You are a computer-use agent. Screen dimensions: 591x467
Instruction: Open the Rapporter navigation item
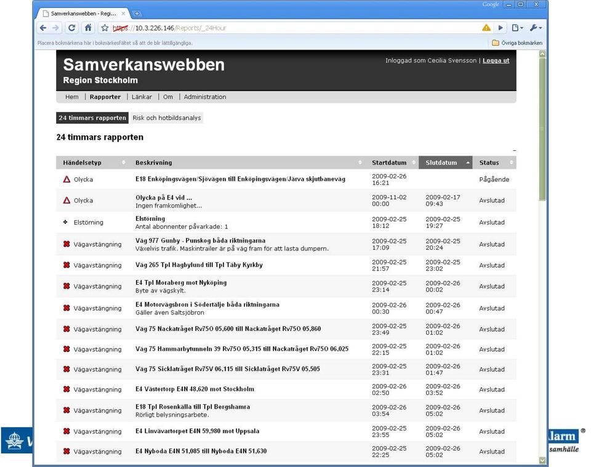coord(105,97)
